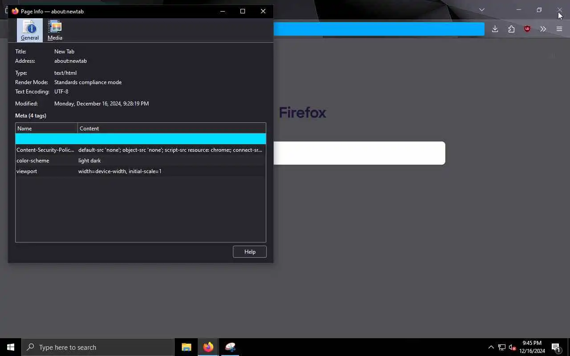Open the taskbar clock and date
570x356 pixels.
[532, 347]
